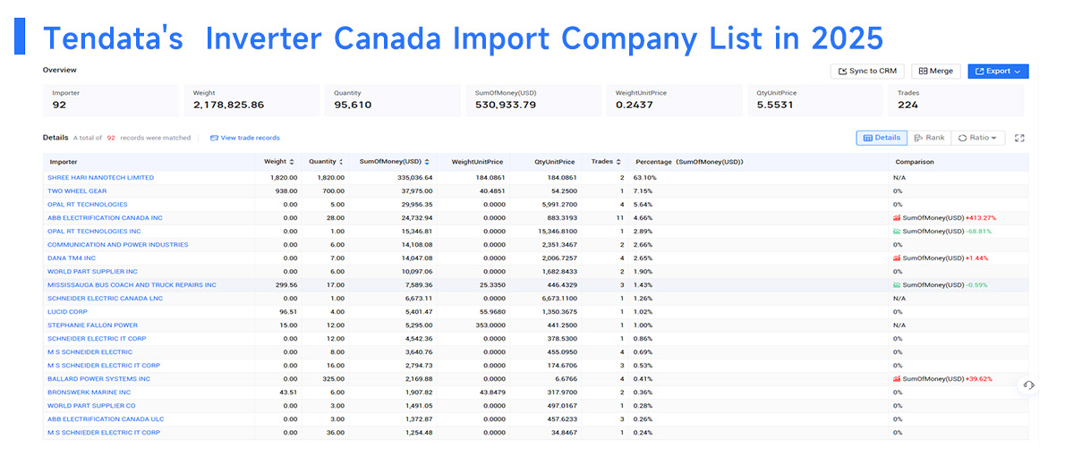Viewport: 1065px width, 456px height.
Task: Select the +39.62% comparison value
Action: 979,378
